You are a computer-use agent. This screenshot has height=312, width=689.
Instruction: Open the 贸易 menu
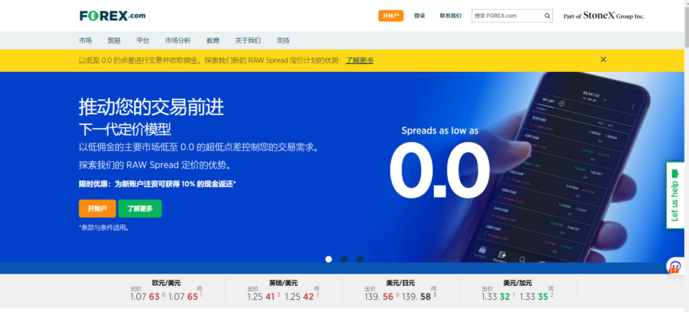click(114, 41)
